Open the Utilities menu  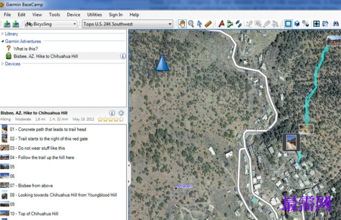pos(94,15)
